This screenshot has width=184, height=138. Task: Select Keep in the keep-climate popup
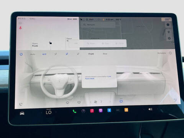[91, 43]
